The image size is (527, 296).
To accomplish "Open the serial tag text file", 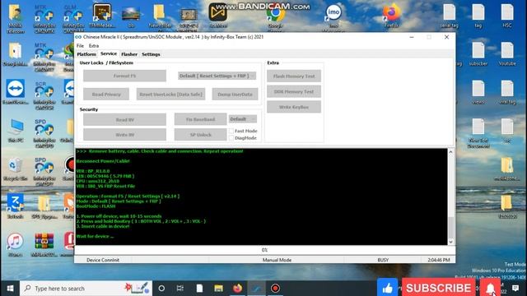I will pyautogui.click(x=450, y=16).
